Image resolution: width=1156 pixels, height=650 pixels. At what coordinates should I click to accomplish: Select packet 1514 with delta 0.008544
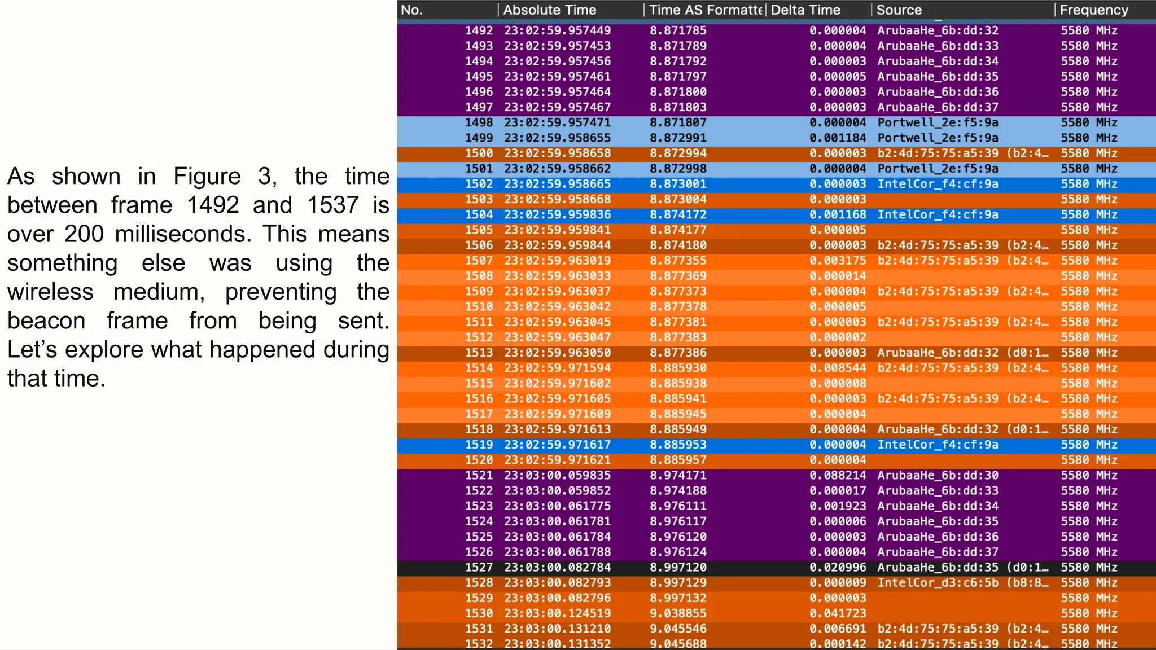(777, 368)
